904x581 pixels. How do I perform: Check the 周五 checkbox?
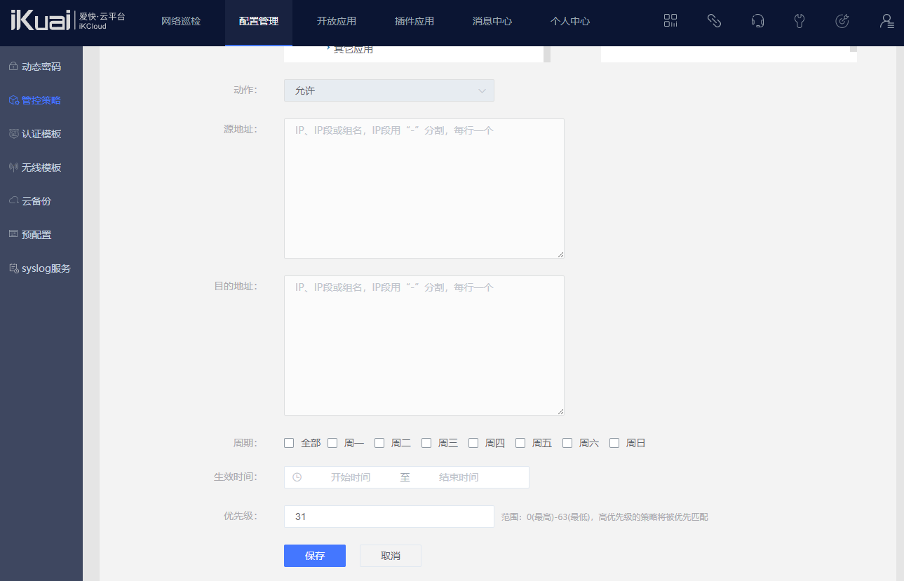(520, 443)
